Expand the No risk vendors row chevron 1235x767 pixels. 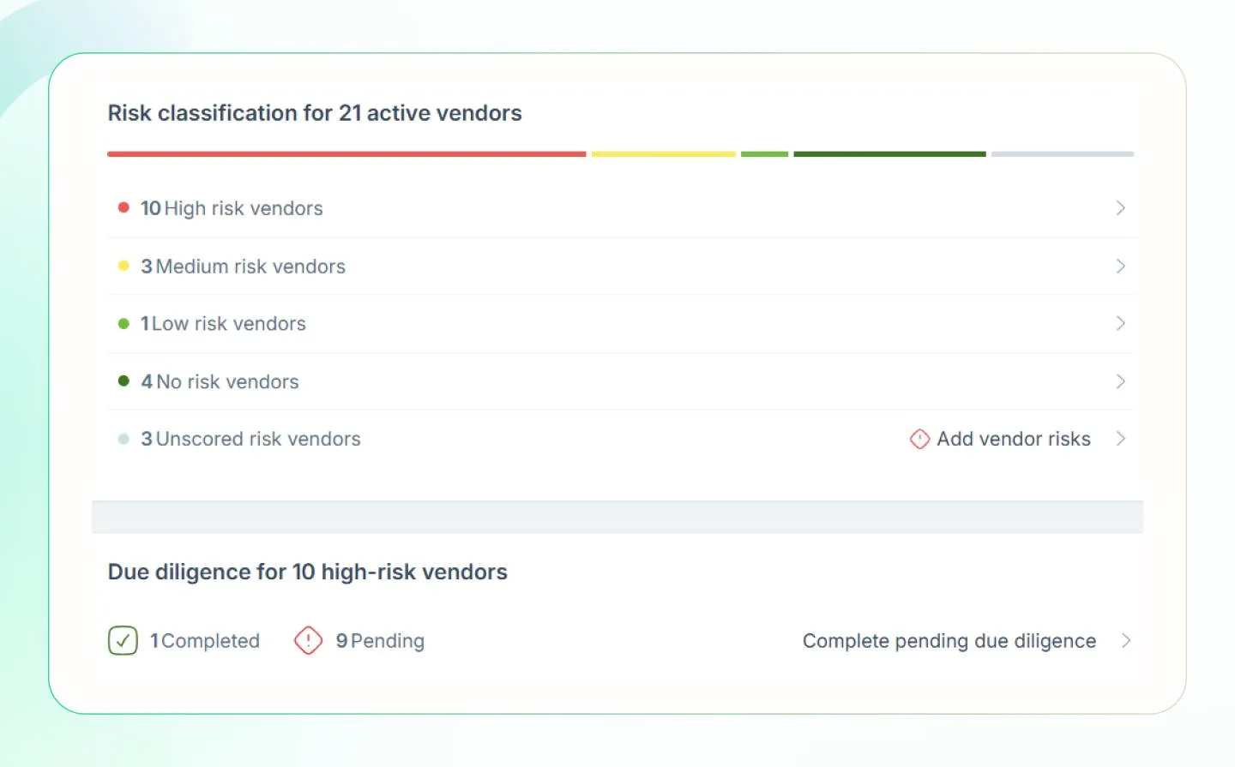coord(1121,381)
